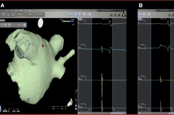Select the blue home-shaped view icon

(x=75, y=14)
